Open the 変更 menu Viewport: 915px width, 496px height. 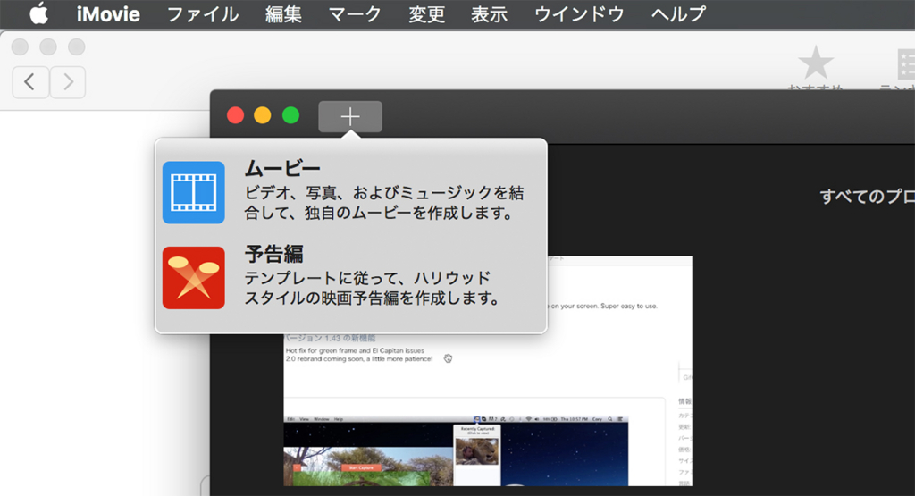[426, 14]
